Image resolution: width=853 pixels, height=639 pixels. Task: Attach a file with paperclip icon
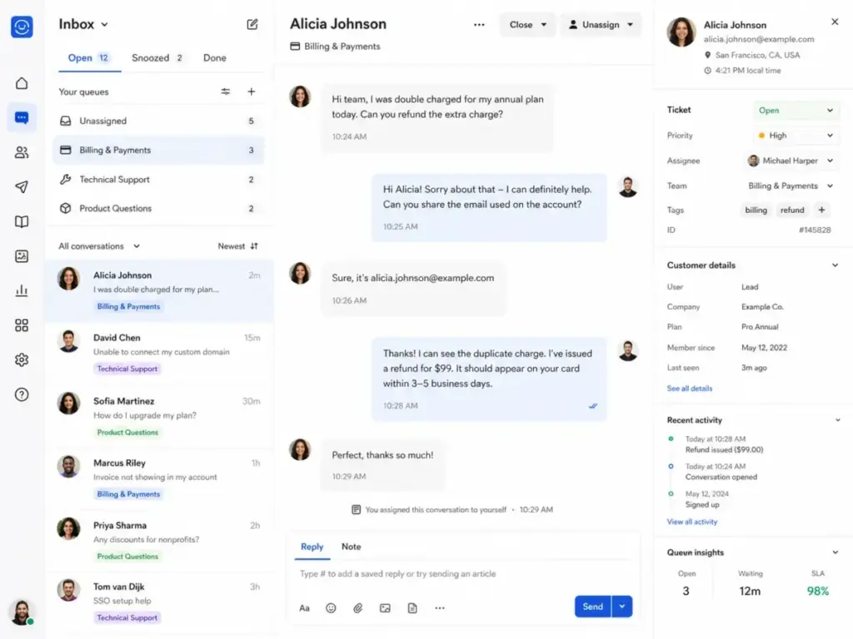[x=358, y=608]
